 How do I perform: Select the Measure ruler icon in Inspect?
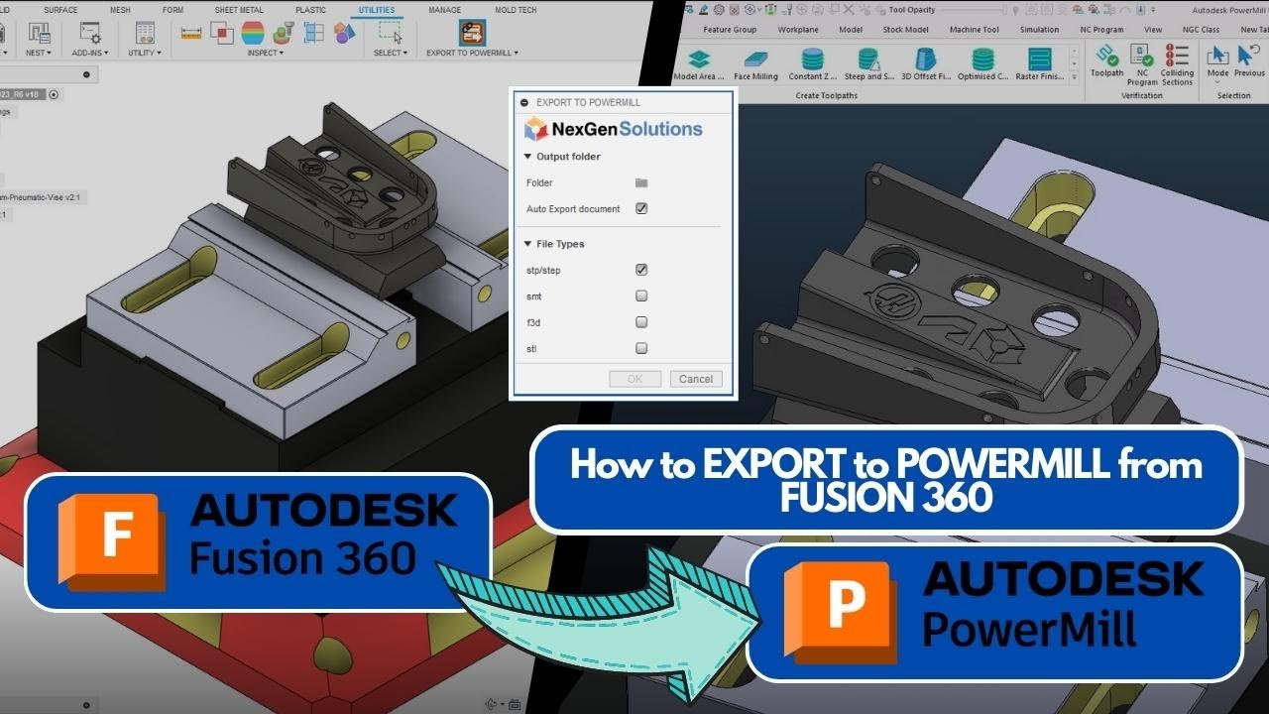tap(191, 32)
